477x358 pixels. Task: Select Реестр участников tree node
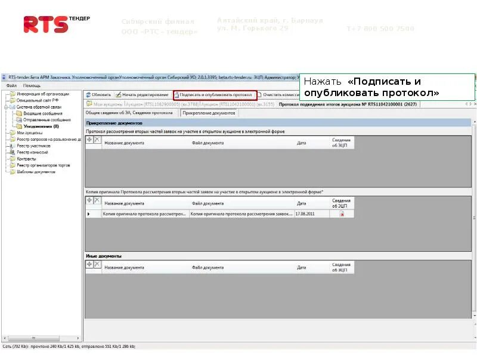click(x=33, y=146)
